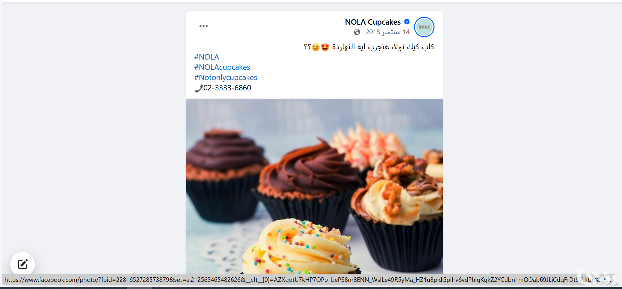Click the smiling emoji in caption
The height and width of the screenshot is (289, 622).
click(x=315, y=47)
